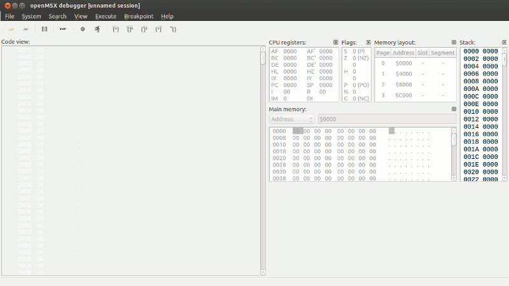This screenshot has height=286, width=509.
Task: Open the System menu
Action: click(x=31, y=17)
